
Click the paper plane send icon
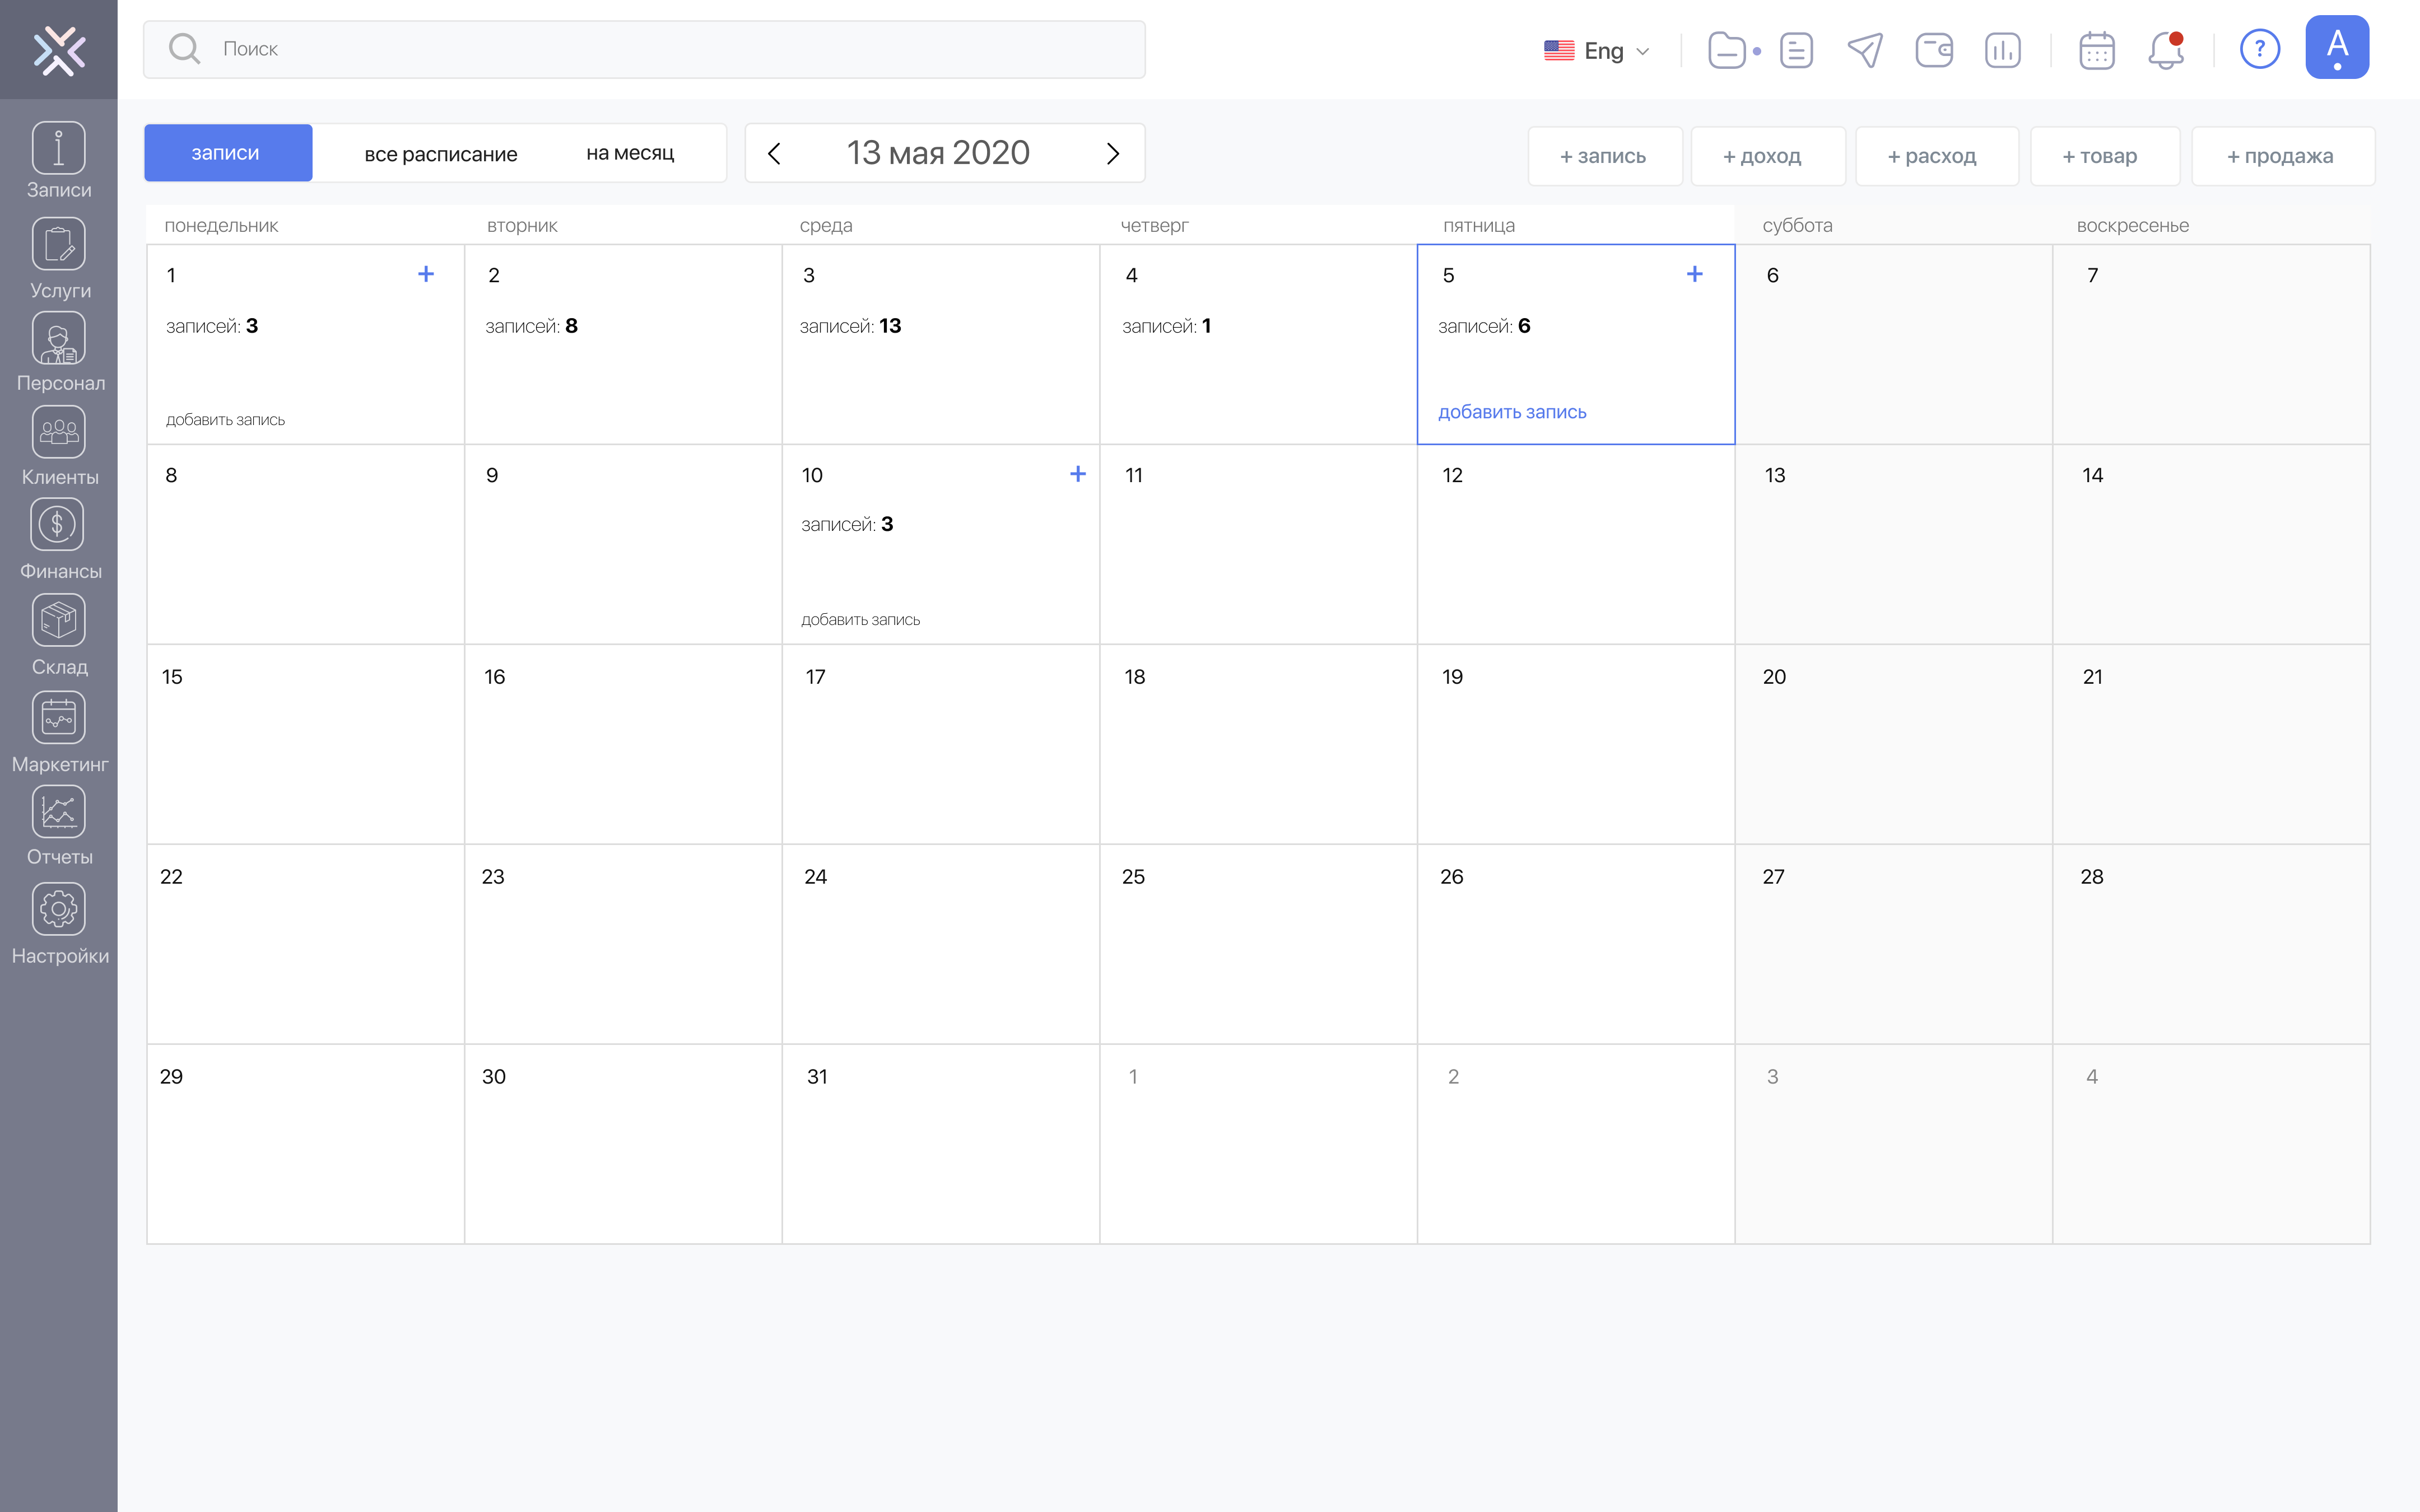pyautogui.click(x=1865, y=50)
